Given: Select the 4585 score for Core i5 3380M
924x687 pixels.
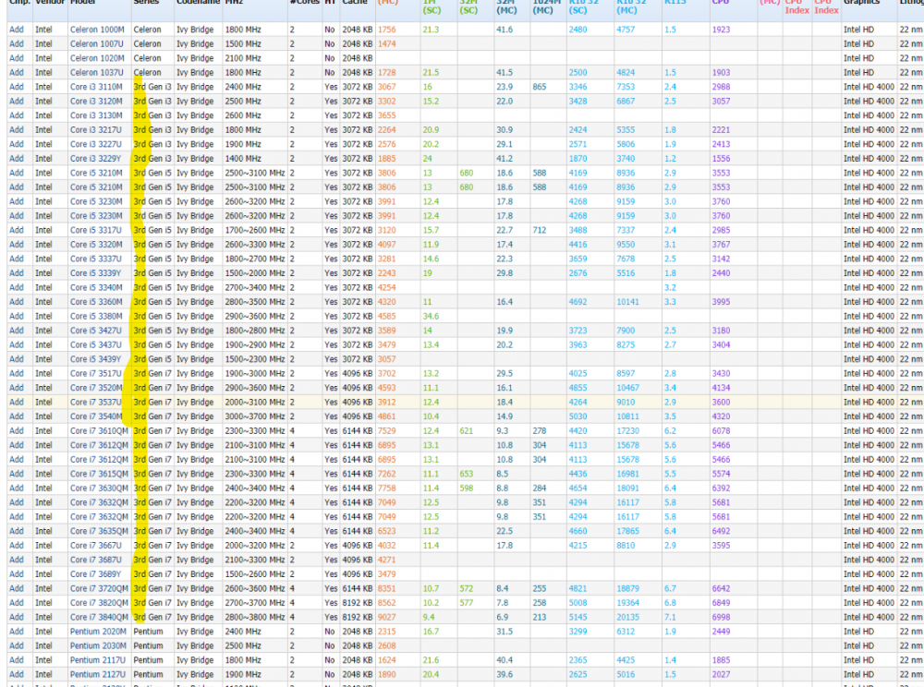Looking at the screenshot, I should pos(386,316).
